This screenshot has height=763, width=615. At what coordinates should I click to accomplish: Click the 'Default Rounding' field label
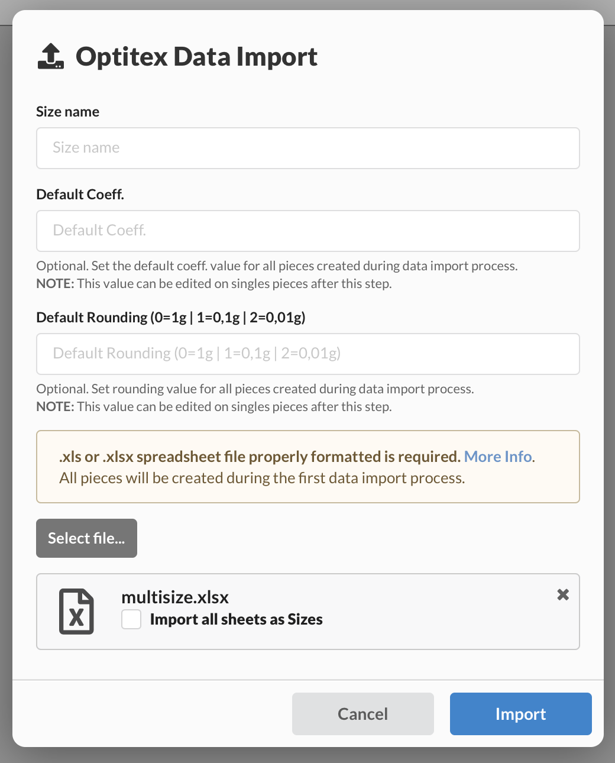click(170, 318)
